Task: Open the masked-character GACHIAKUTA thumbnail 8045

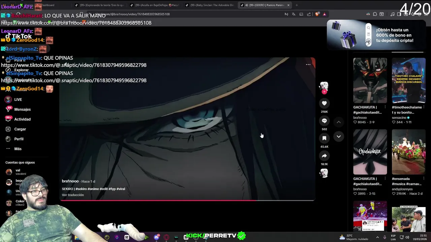Action: pos(370,80)
